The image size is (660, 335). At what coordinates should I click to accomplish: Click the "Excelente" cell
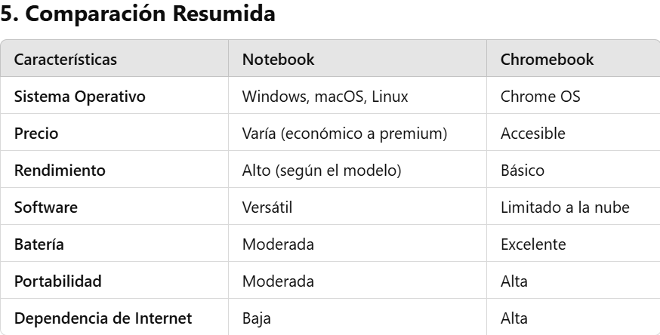(533, 244)
